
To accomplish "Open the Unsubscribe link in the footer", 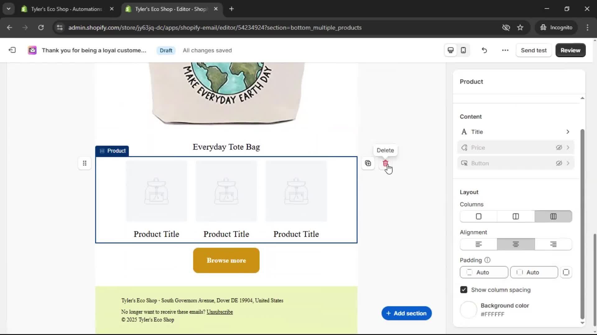I will tap(220, 312).
